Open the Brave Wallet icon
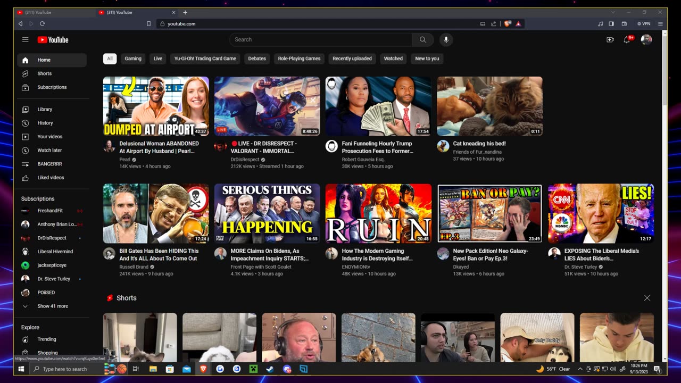The image size is (681, 383). point(624,23)
